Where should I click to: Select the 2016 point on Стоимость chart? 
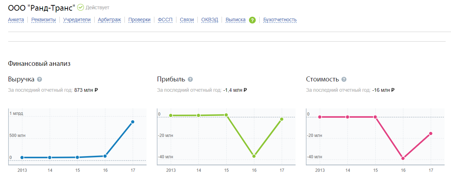click(403, 158)
